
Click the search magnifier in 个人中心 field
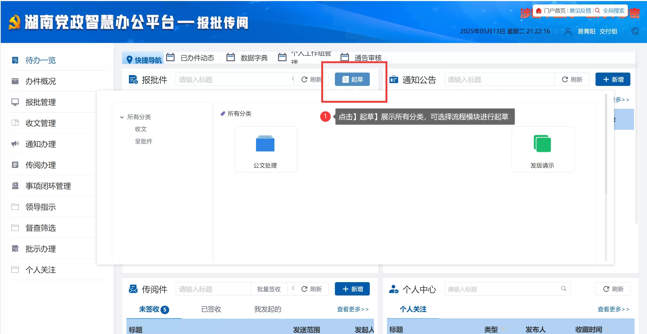click(563, 289)
